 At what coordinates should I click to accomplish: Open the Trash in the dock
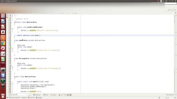(3, 96)
